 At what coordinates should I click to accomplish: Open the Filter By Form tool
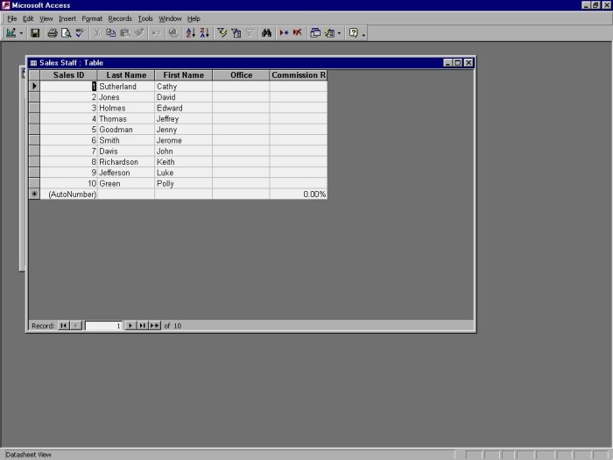pyautogui.click(x=236, y=33)
